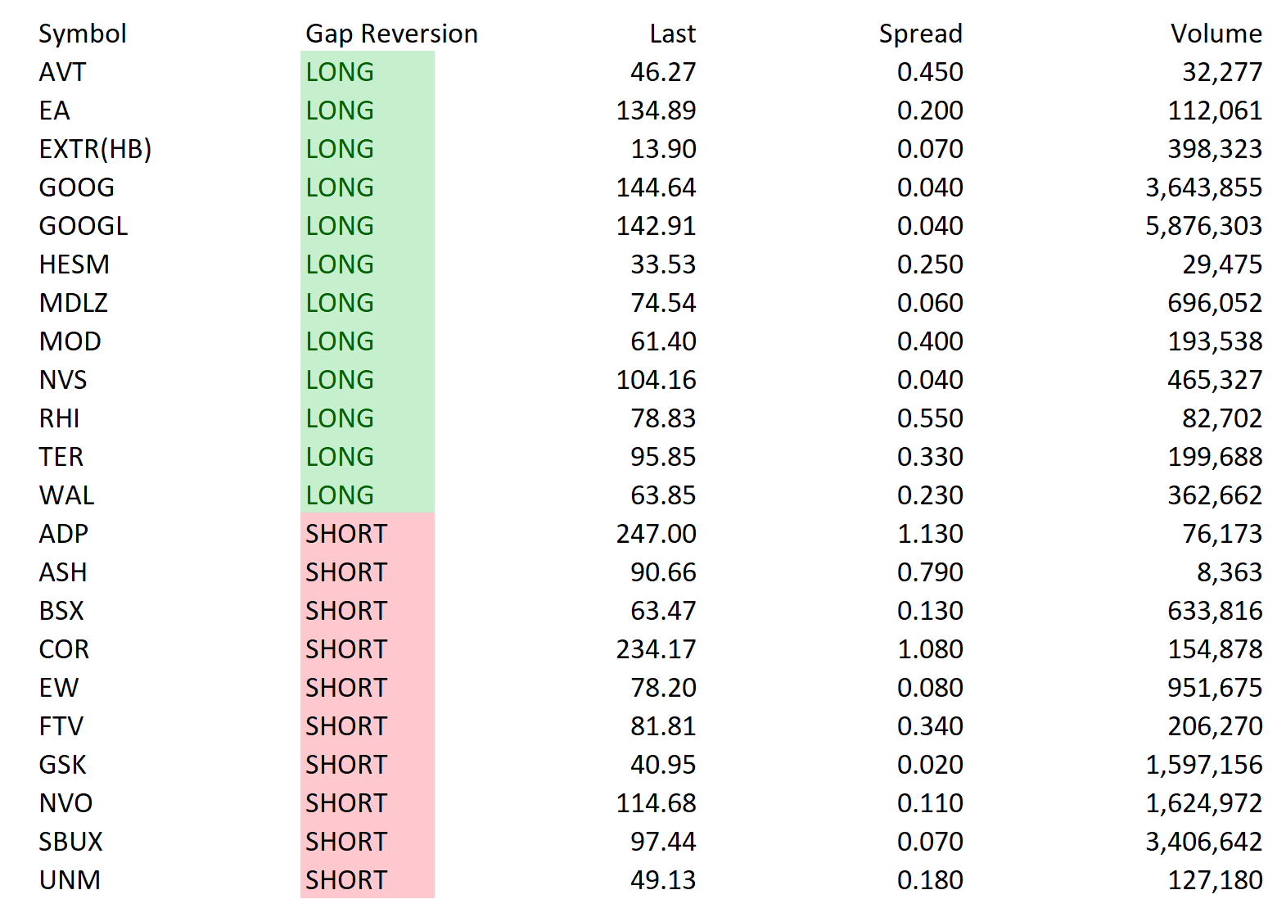Select the MDLZ symbol cell
Viewport: 1277px width, 899px height.
coord(73,303)
